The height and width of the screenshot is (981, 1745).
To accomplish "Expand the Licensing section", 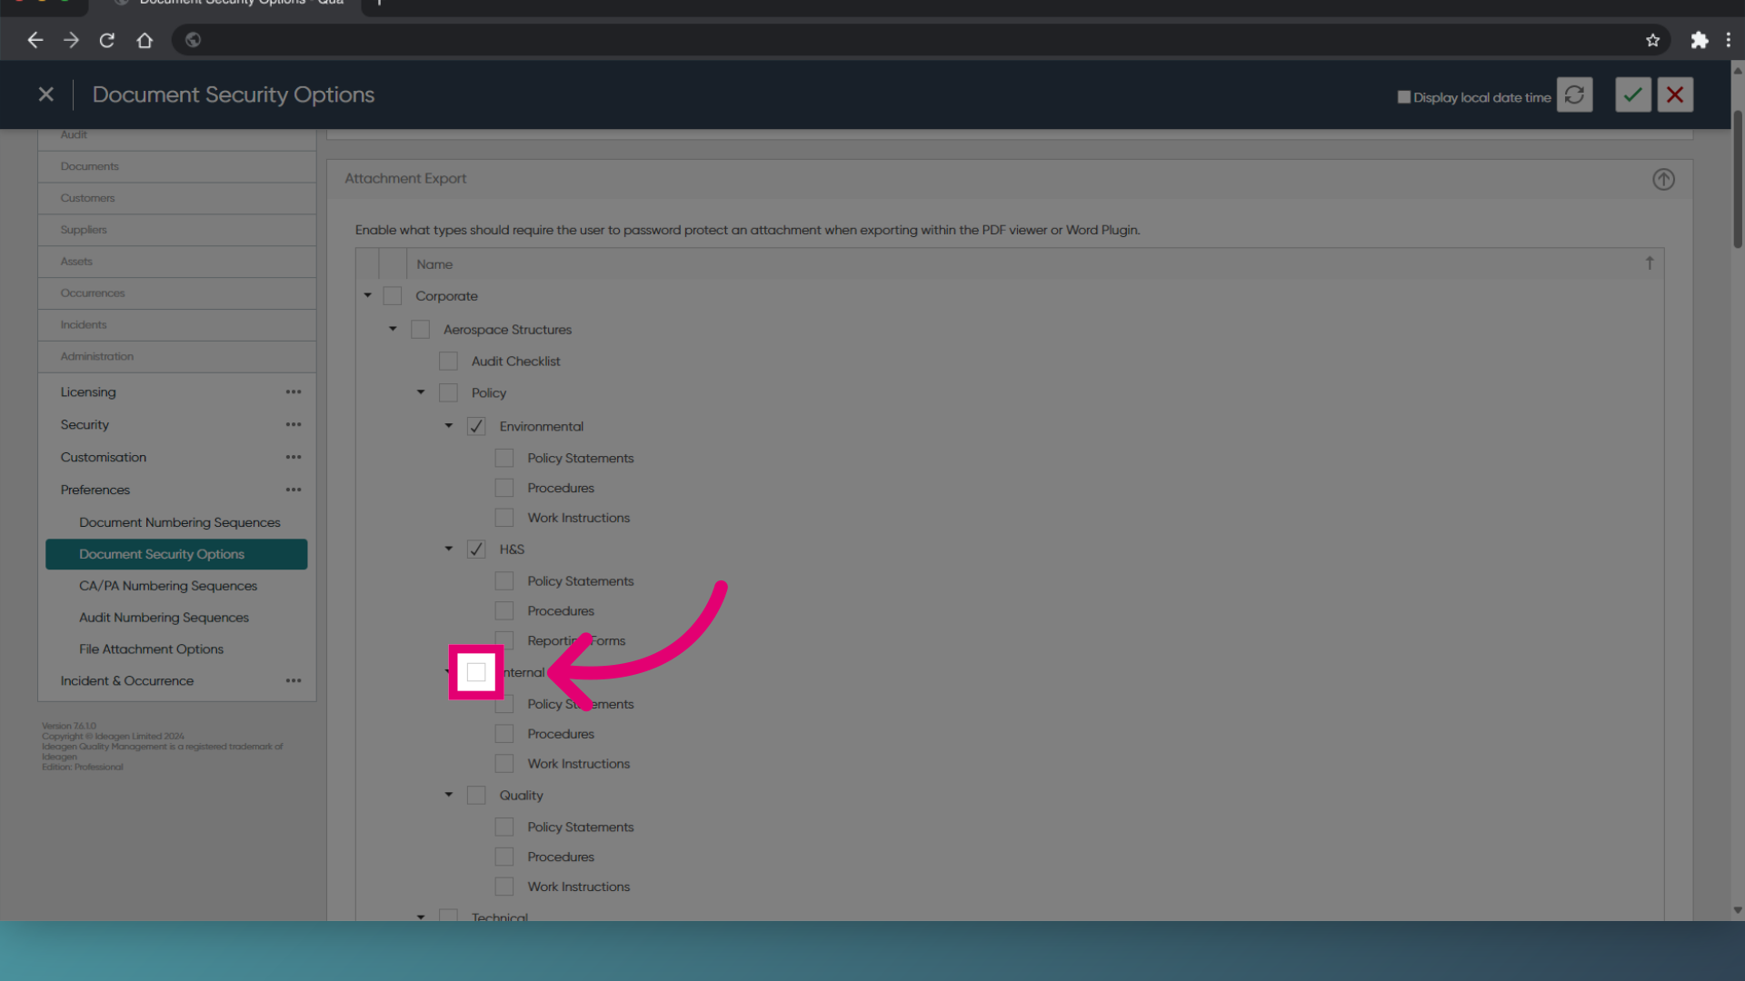I will (x=88, y=392).
